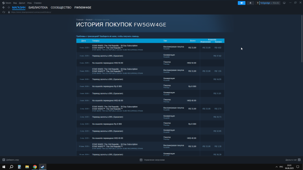Open the Steam menu
Screen dimensions: 303x170
click(x=7, y=3)
